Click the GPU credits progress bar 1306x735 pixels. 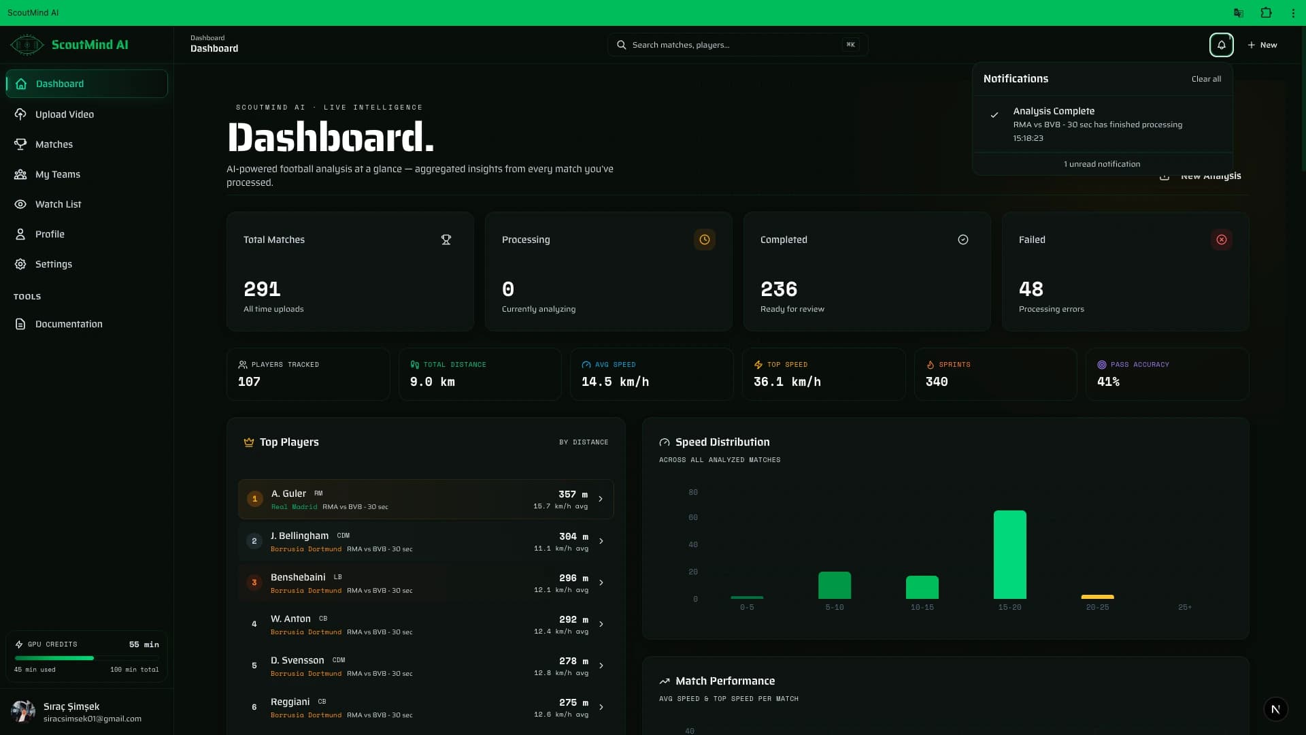[x=86, y=658]
